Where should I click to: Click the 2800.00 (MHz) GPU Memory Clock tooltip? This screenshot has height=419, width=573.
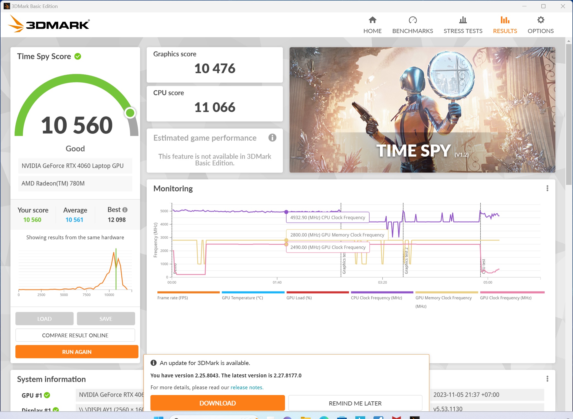337,235
